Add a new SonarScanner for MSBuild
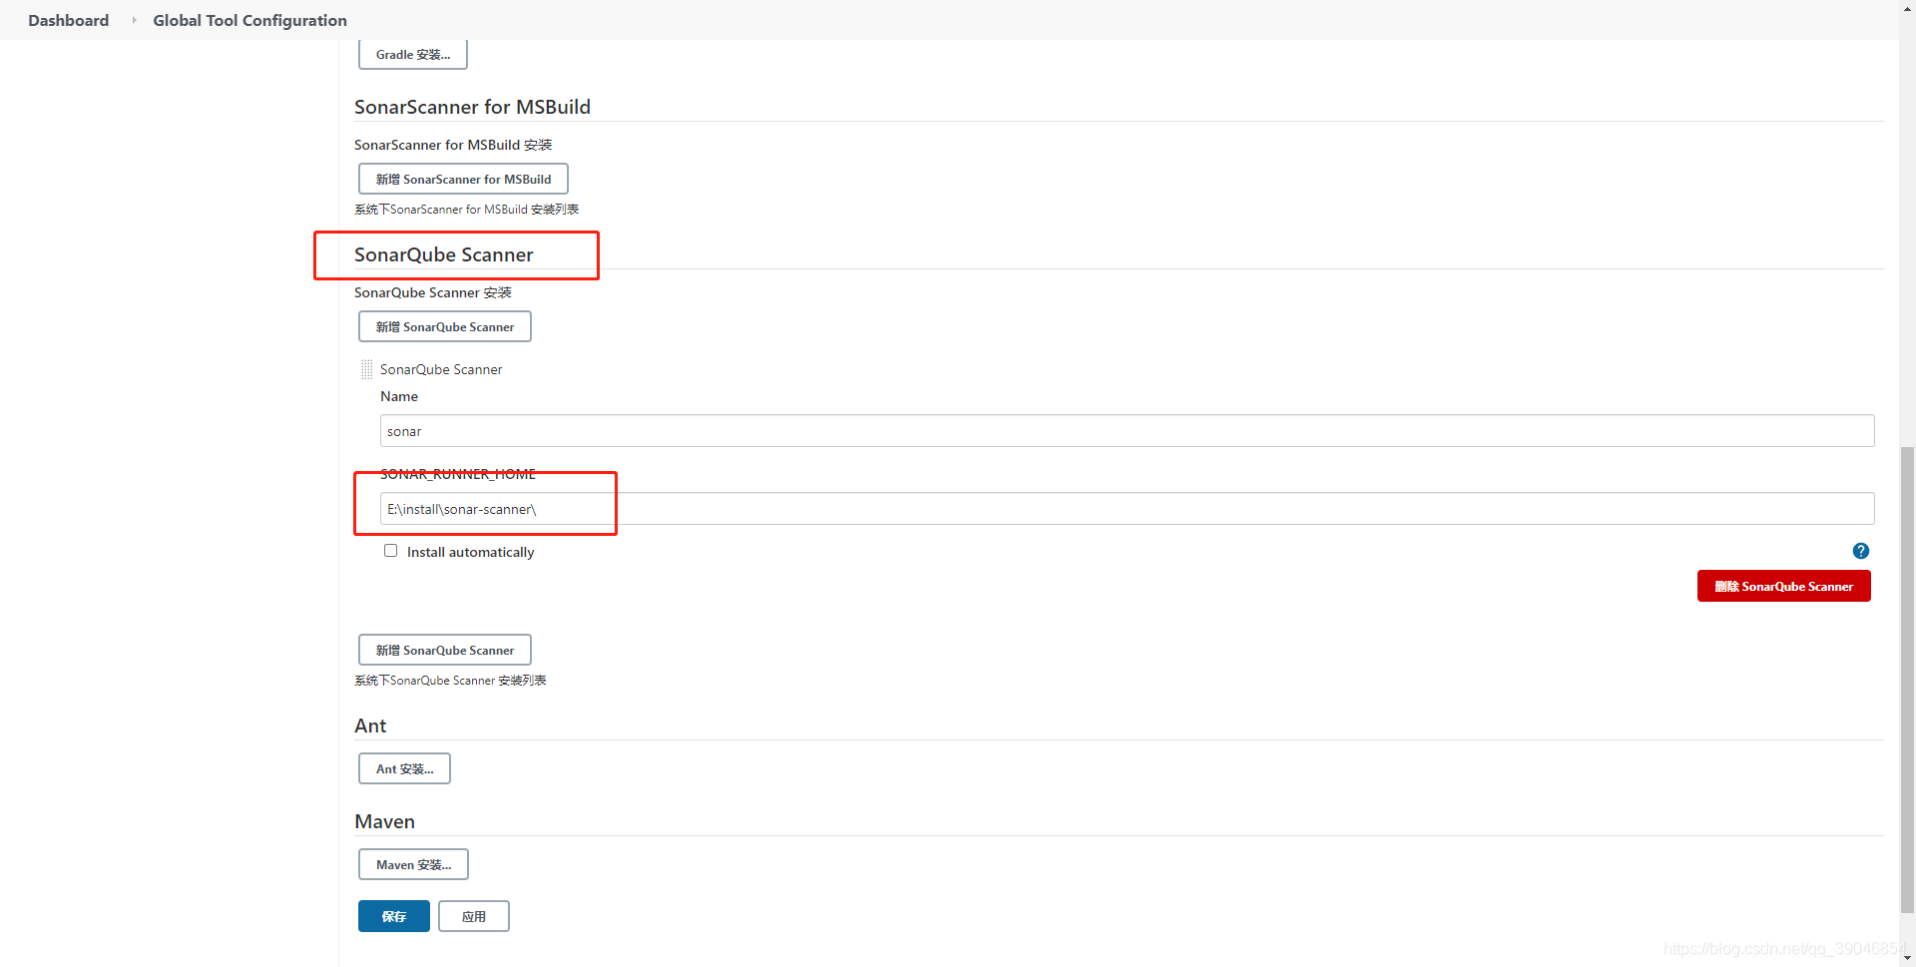Image resolution: width=1916 pixels, height=967 pixels. pos(463,179)
